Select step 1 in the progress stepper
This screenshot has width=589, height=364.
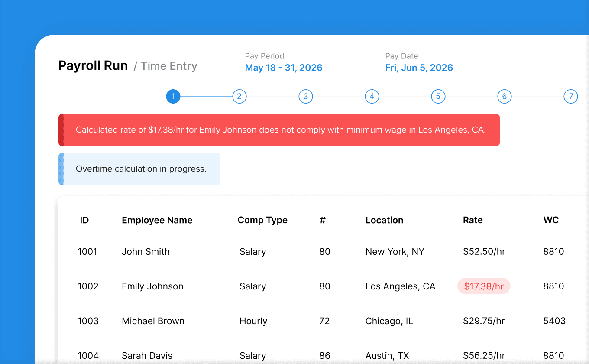click(x=173, y=96)
